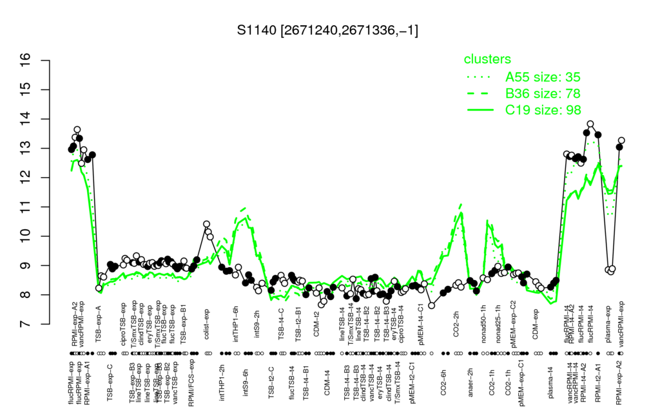Screen dimensions: 660x412
Task: Click legend entry 'A55 size: 35'
Action: click(543, 77)
